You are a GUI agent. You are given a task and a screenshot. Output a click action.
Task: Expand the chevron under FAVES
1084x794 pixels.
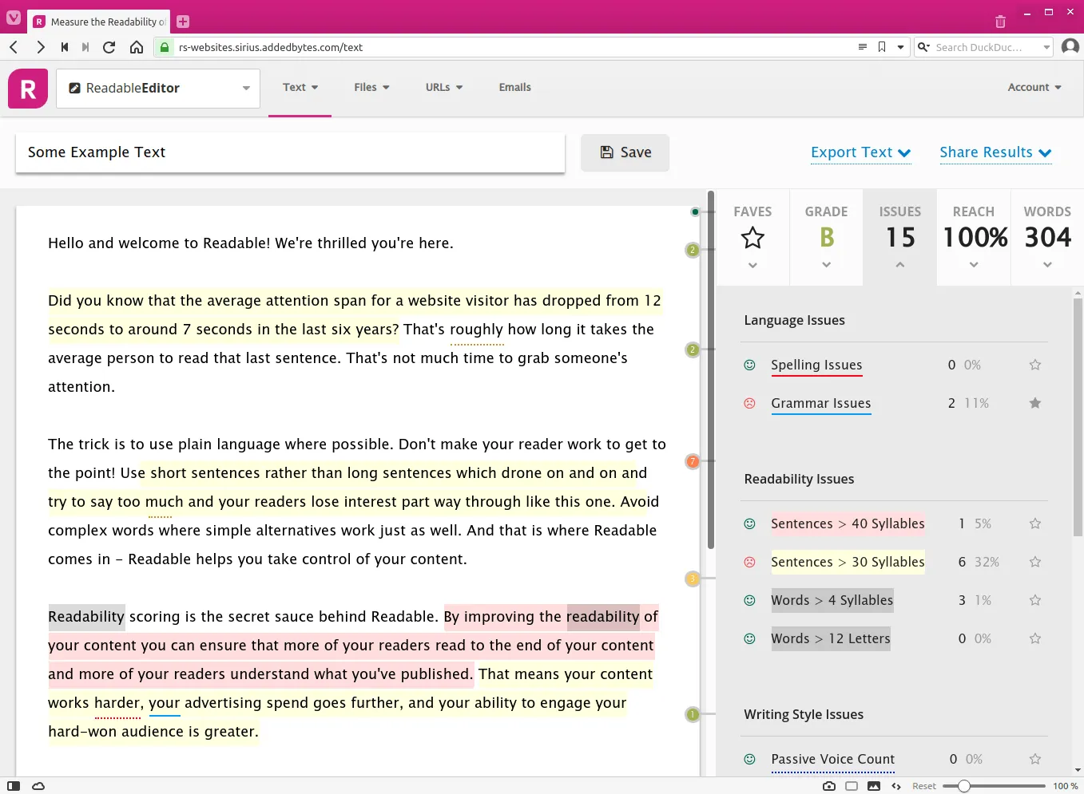pyautogui.click(x=752, y=265)
